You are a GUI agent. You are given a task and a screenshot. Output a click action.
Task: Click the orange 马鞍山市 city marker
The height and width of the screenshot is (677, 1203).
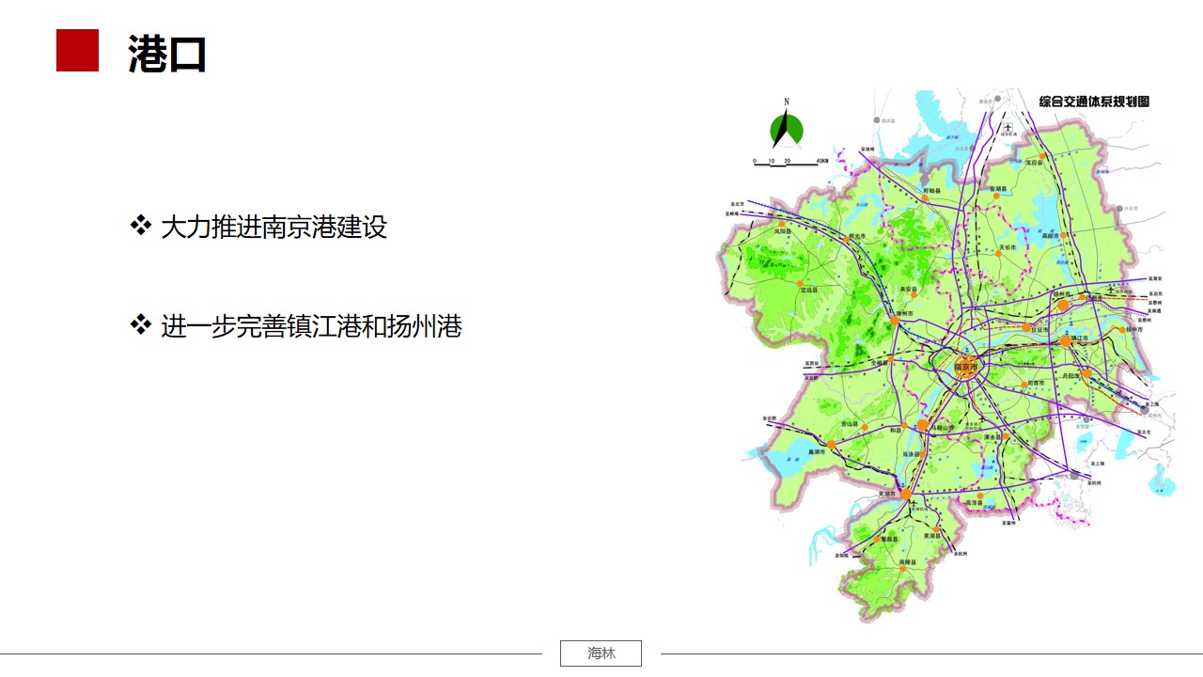click(923, 425)
